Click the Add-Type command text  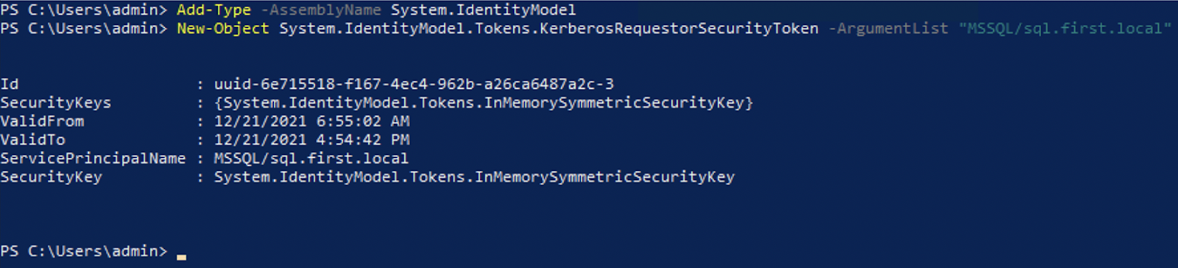[214, 10]
